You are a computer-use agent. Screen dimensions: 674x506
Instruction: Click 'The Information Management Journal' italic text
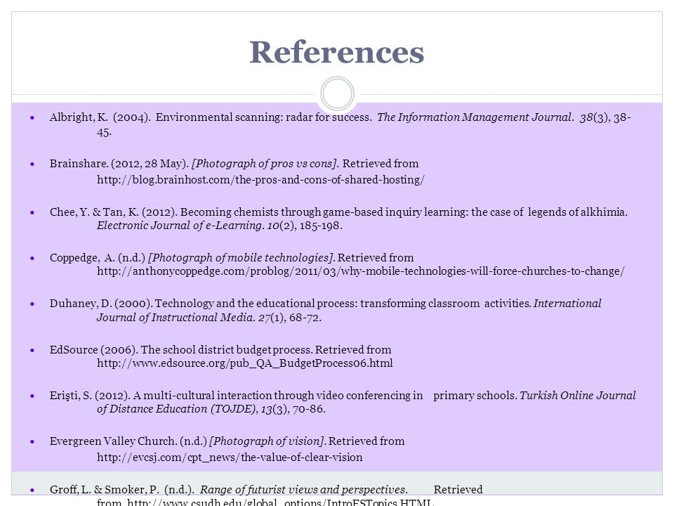point(475,117)
